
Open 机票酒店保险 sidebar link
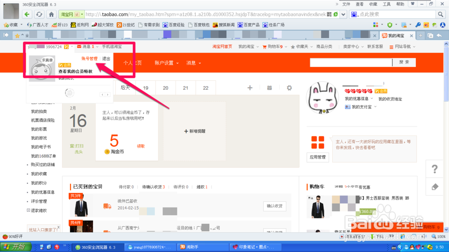point(43,121)
